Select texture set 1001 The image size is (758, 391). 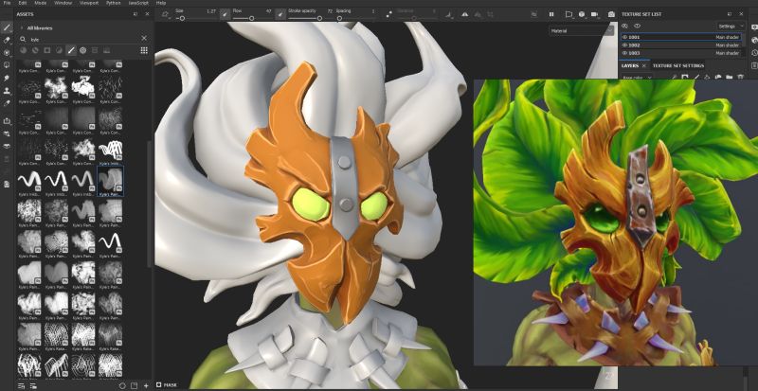(x=680, y=37)
